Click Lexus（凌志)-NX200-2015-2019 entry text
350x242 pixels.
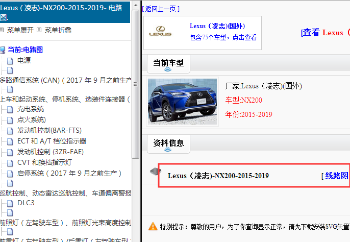click(218, 176)
